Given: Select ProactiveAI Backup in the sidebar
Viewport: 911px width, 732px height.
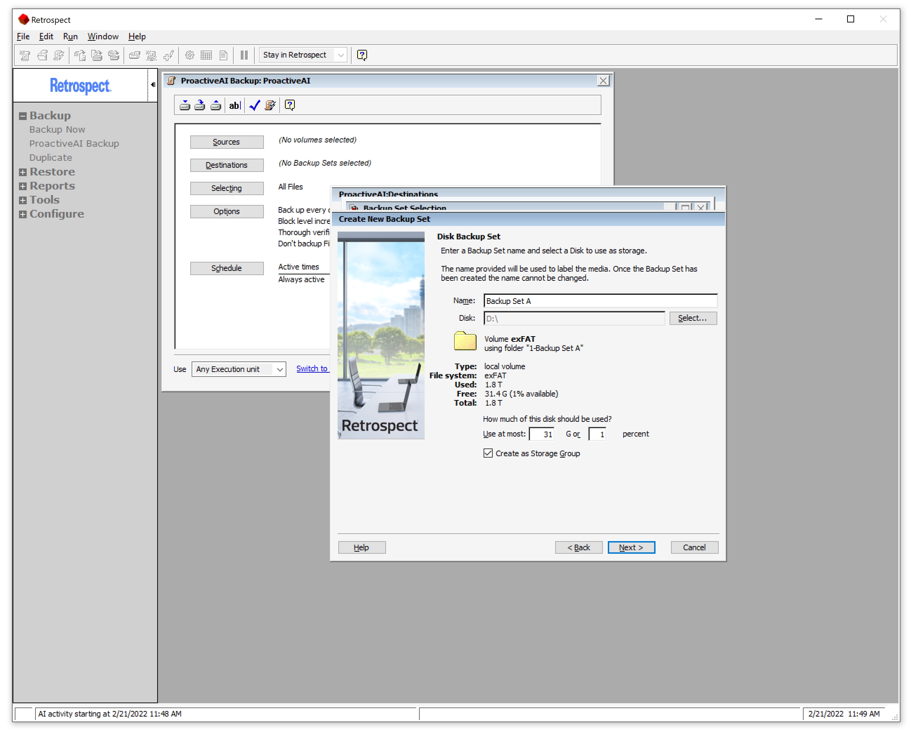Looking at the screenshot, I should tap(74, 143).
